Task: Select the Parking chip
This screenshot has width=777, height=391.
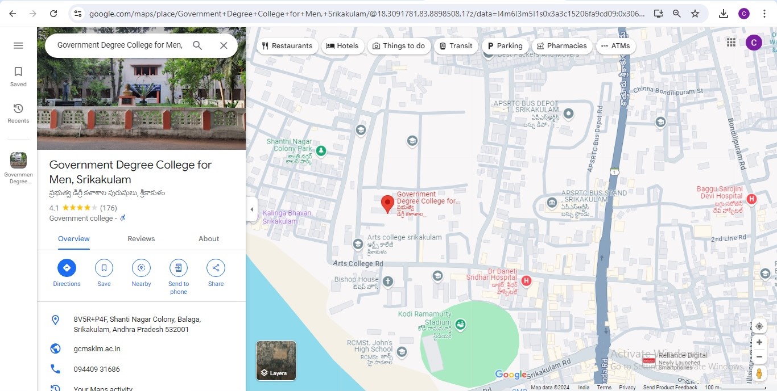Action: [x=505, y=46]
